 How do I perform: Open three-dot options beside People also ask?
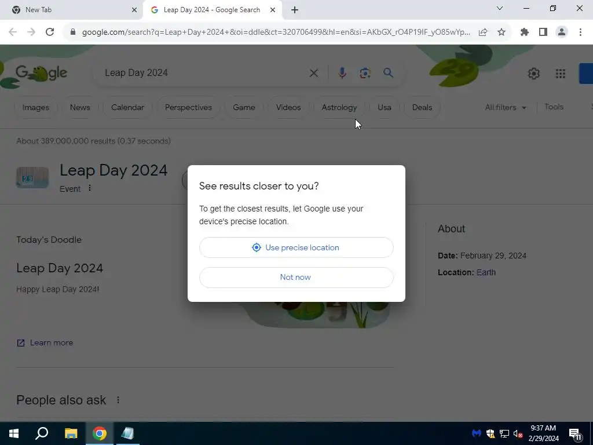[118, 400]
